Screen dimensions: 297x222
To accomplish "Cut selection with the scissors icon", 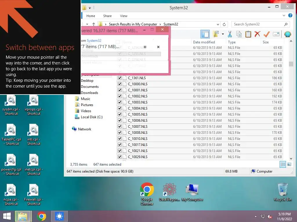I will click(x=230, y=34).
